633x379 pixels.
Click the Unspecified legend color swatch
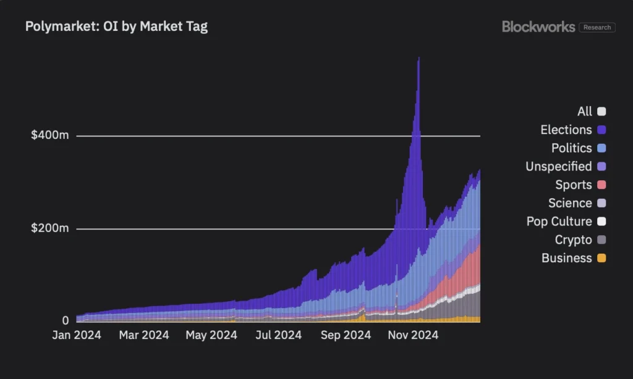[601, 167]
